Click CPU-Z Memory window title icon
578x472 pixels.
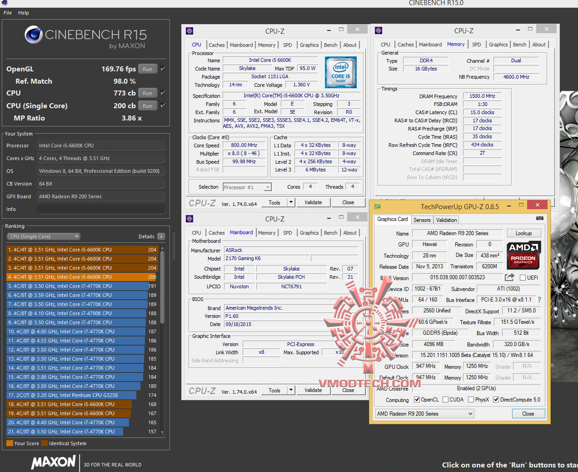[x=378, y=30]
